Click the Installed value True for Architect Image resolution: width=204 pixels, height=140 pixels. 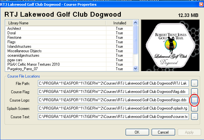coord(119,29)
